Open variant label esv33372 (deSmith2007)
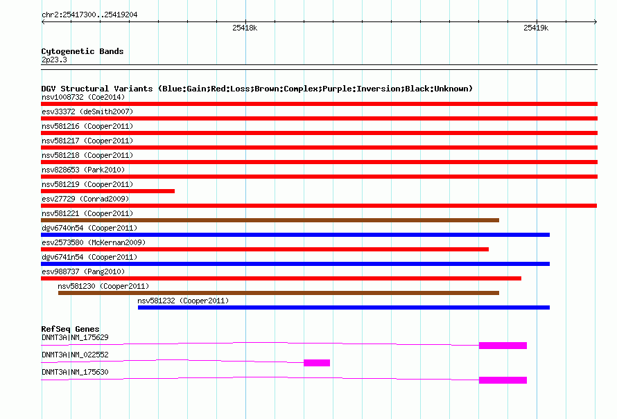This screenshot has height=419, width=617. pyautogui.click(x=87, y=112)
